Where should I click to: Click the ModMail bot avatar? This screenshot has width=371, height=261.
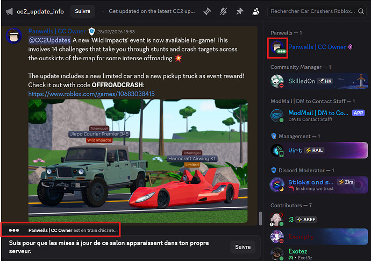(x=277, y=115)
